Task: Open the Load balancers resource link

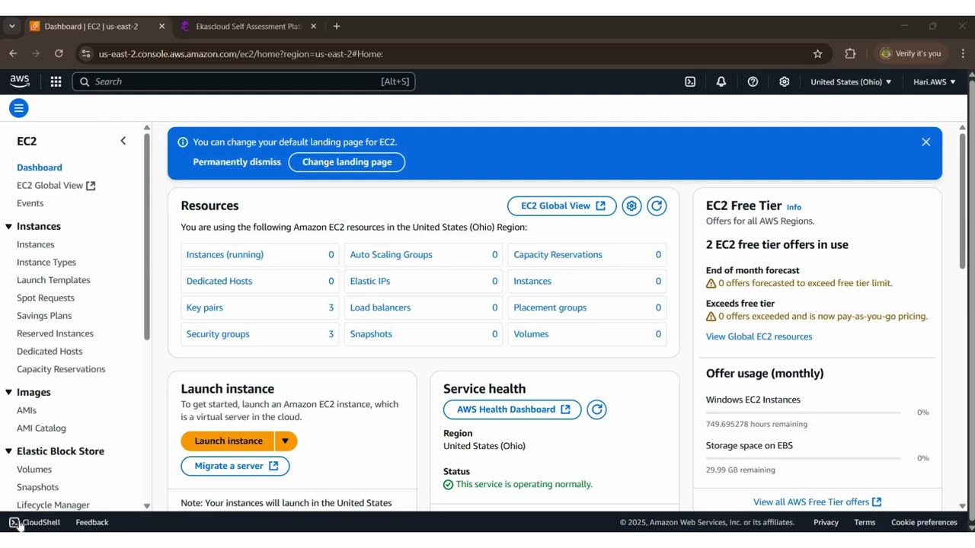Action: (x=380, y=307)
